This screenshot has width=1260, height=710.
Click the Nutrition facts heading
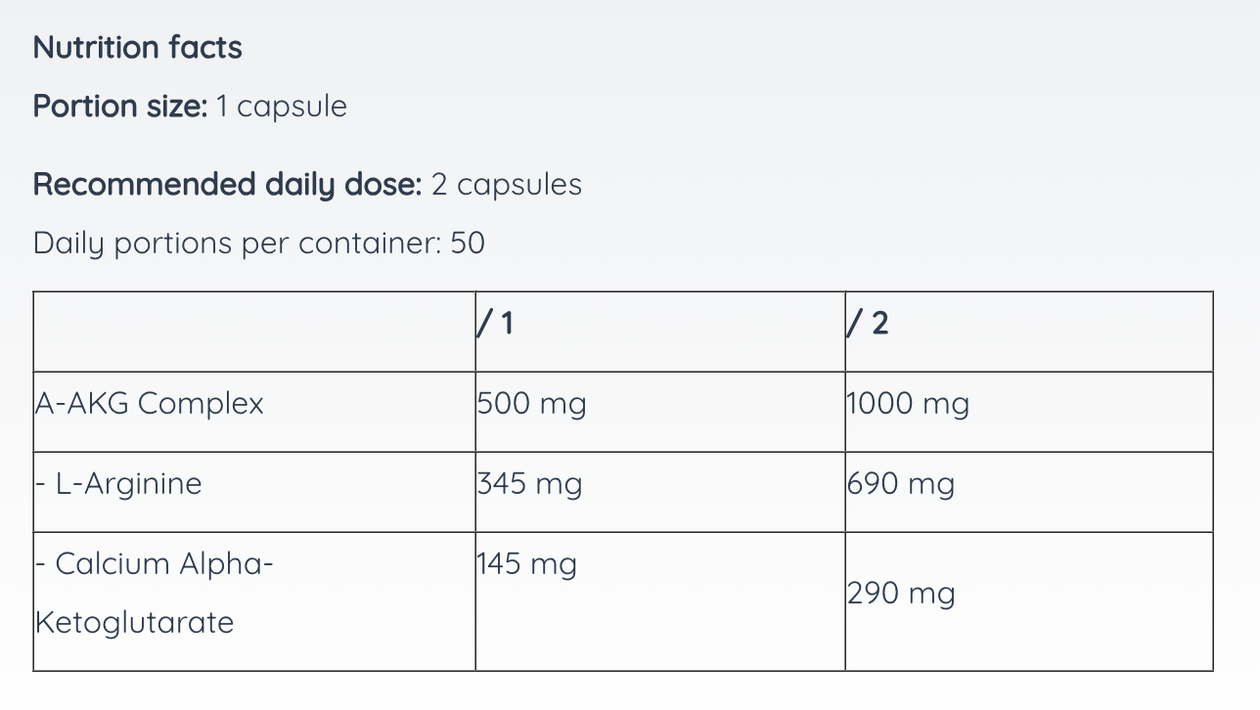[138, 47]
